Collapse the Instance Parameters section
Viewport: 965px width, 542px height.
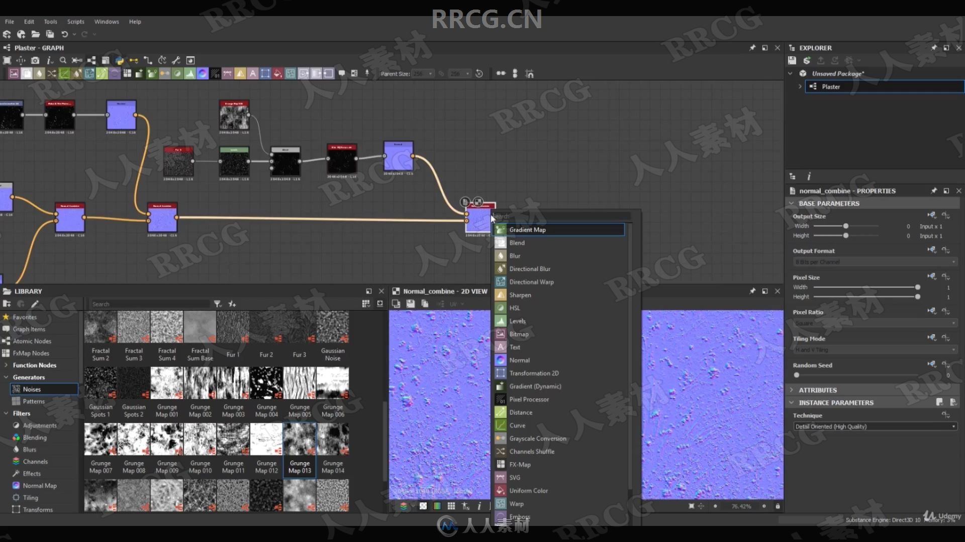(792, 402)
